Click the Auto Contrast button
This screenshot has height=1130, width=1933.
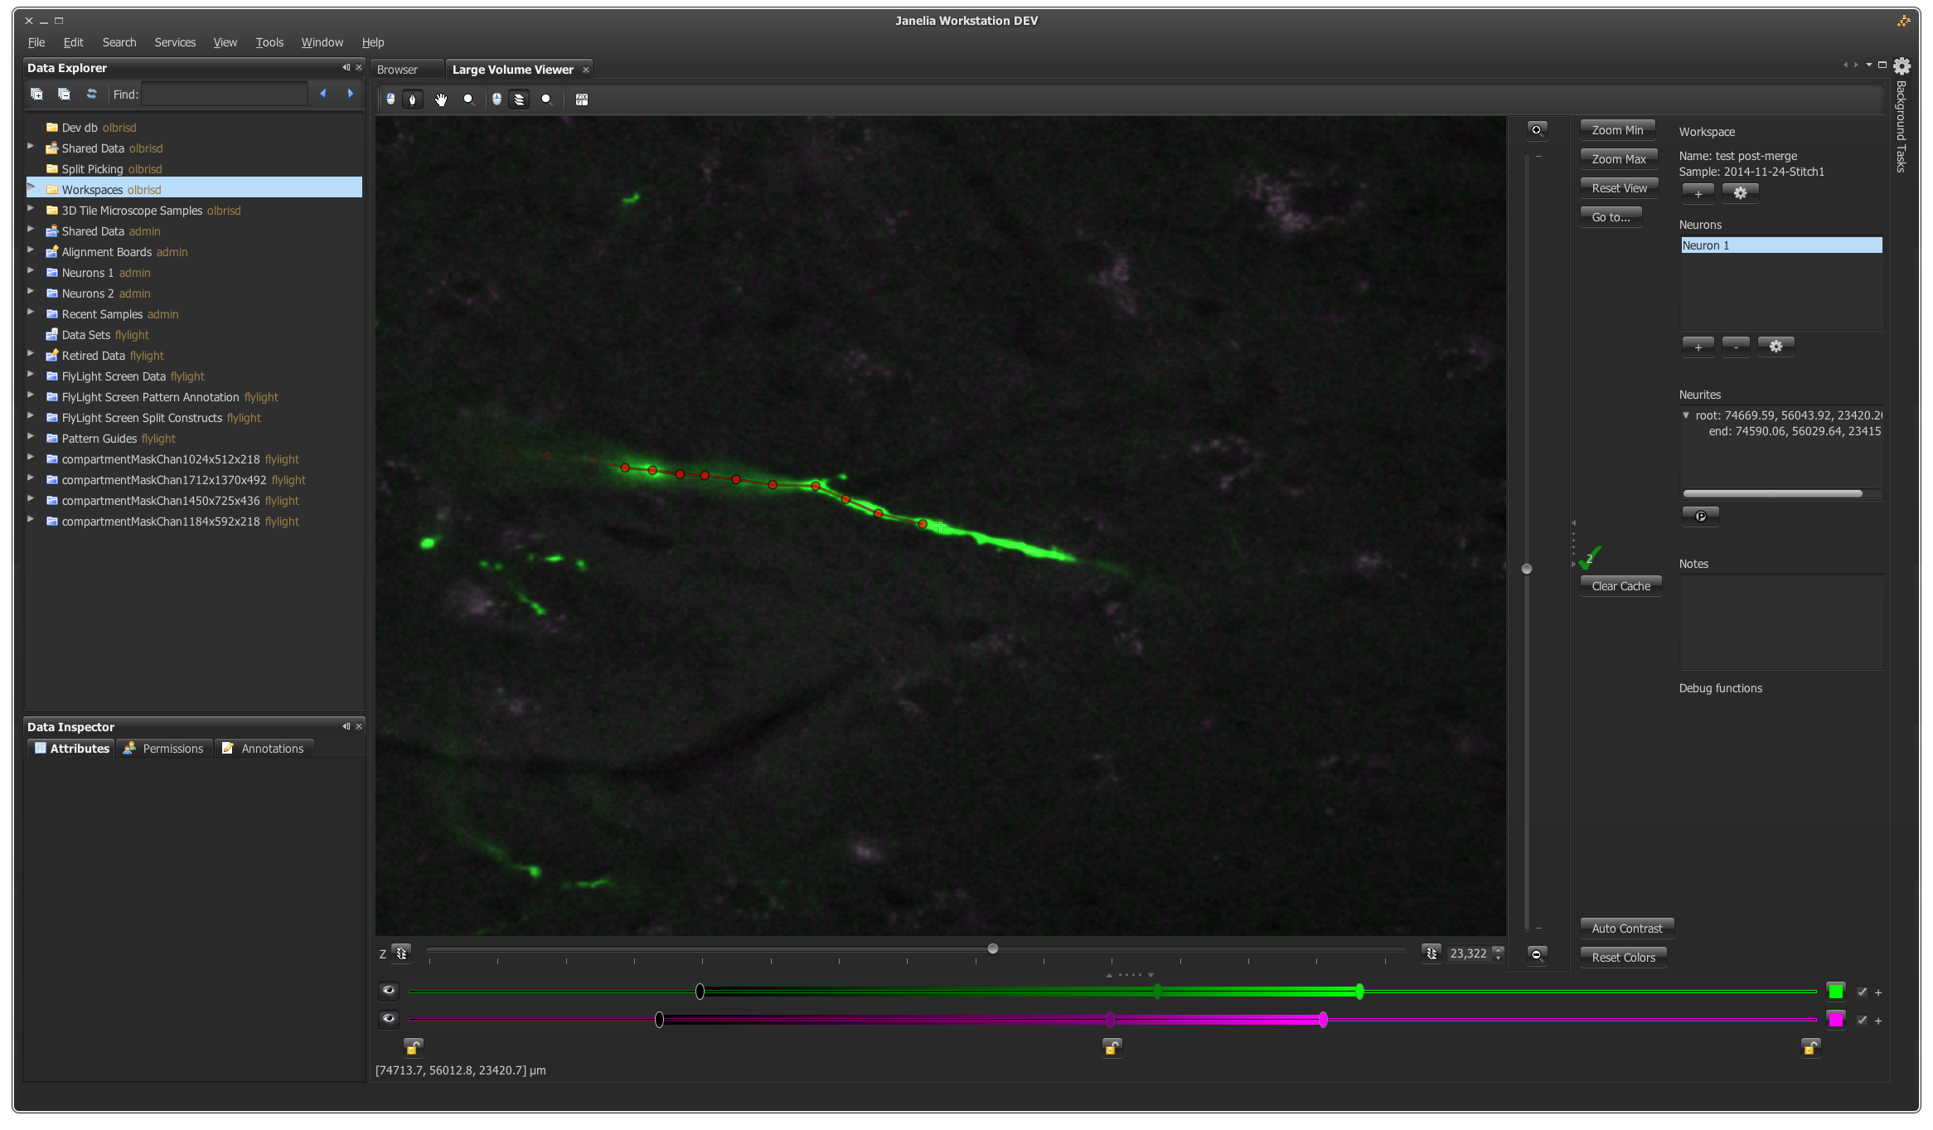[x=1626, y=929]
